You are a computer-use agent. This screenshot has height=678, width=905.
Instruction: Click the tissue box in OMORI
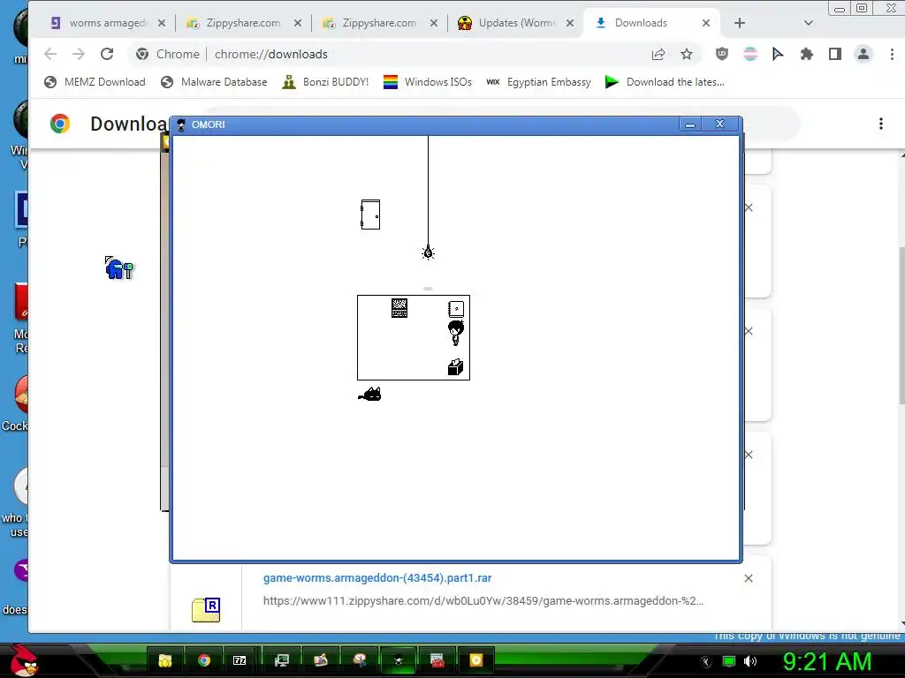point(455,366)
